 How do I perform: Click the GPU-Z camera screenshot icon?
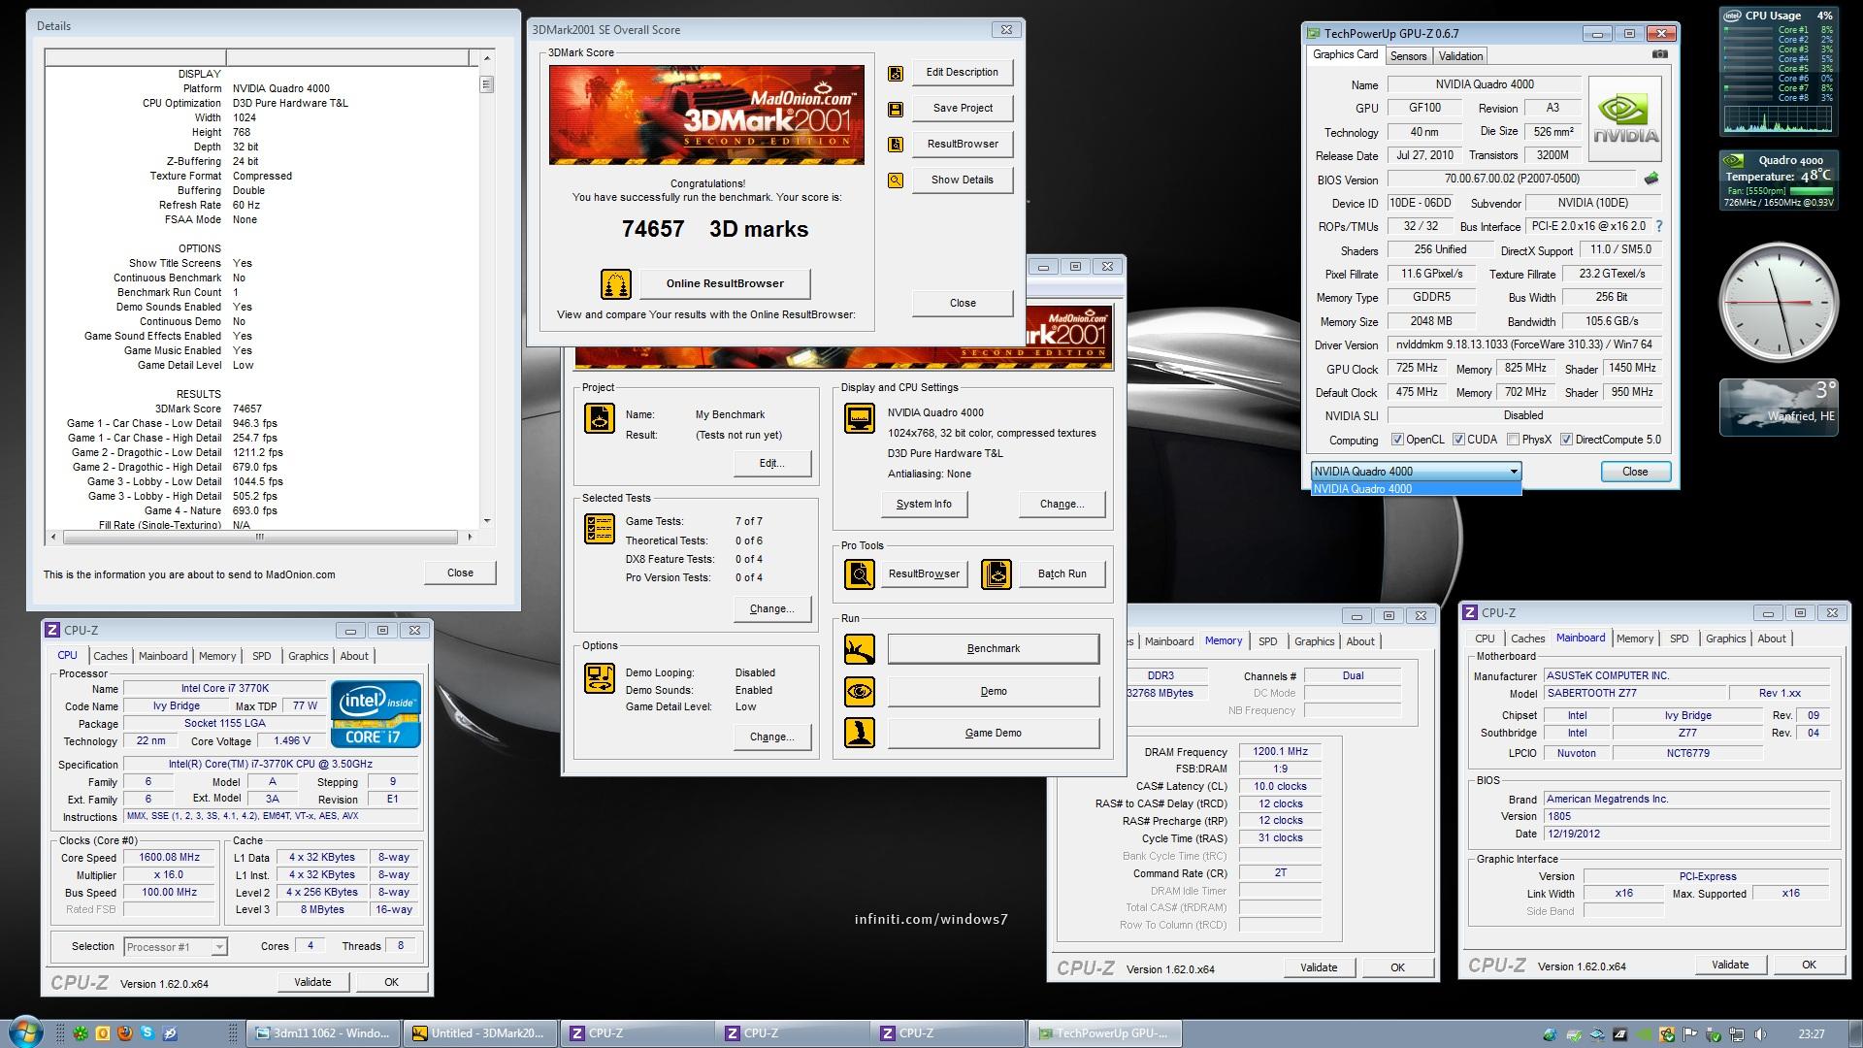pyautogui.click(x=1660, y=55)
